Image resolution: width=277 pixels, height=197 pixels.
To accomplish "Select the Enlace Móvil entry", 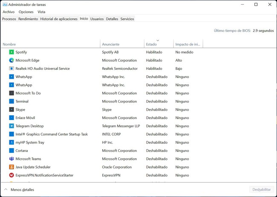I will [25, 118].
